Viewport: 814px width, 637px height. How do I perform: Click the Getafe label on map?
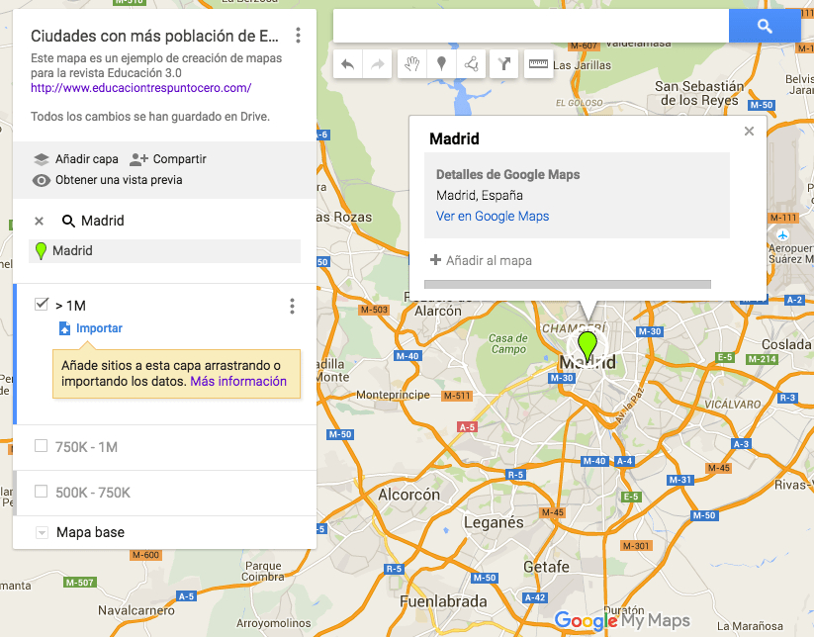pyautogui.click(x=546, y=567)
